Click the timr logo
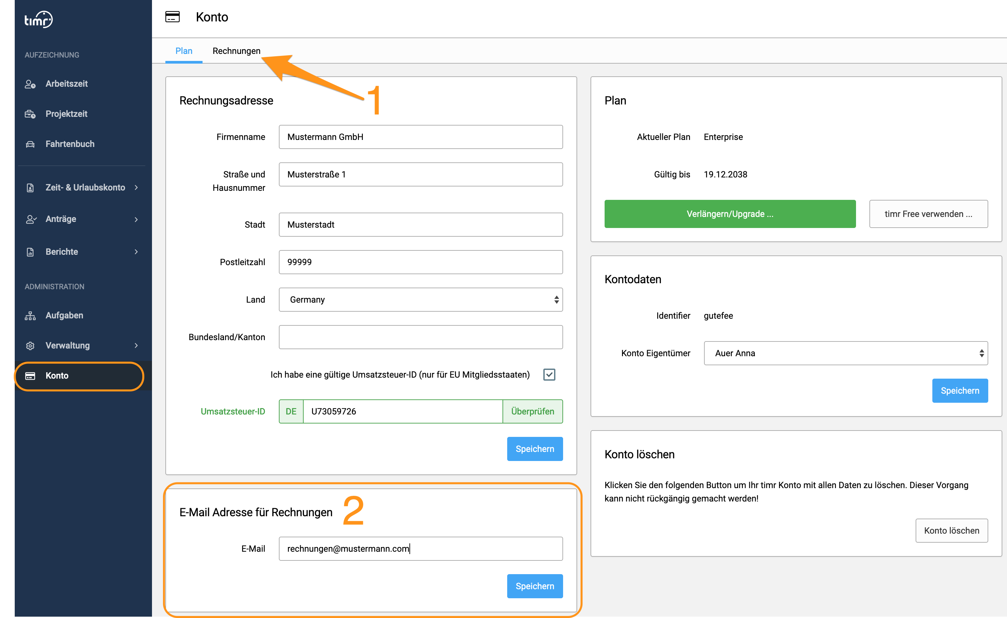1007x618 pixels. [38, 19]
